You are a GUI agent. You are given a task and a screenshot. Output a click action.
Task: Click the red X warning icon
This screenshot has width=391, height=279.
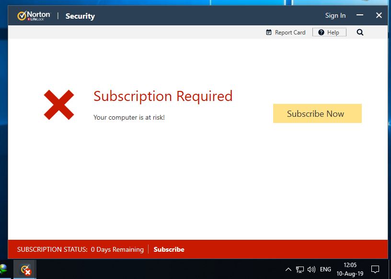tap(59, 105)
